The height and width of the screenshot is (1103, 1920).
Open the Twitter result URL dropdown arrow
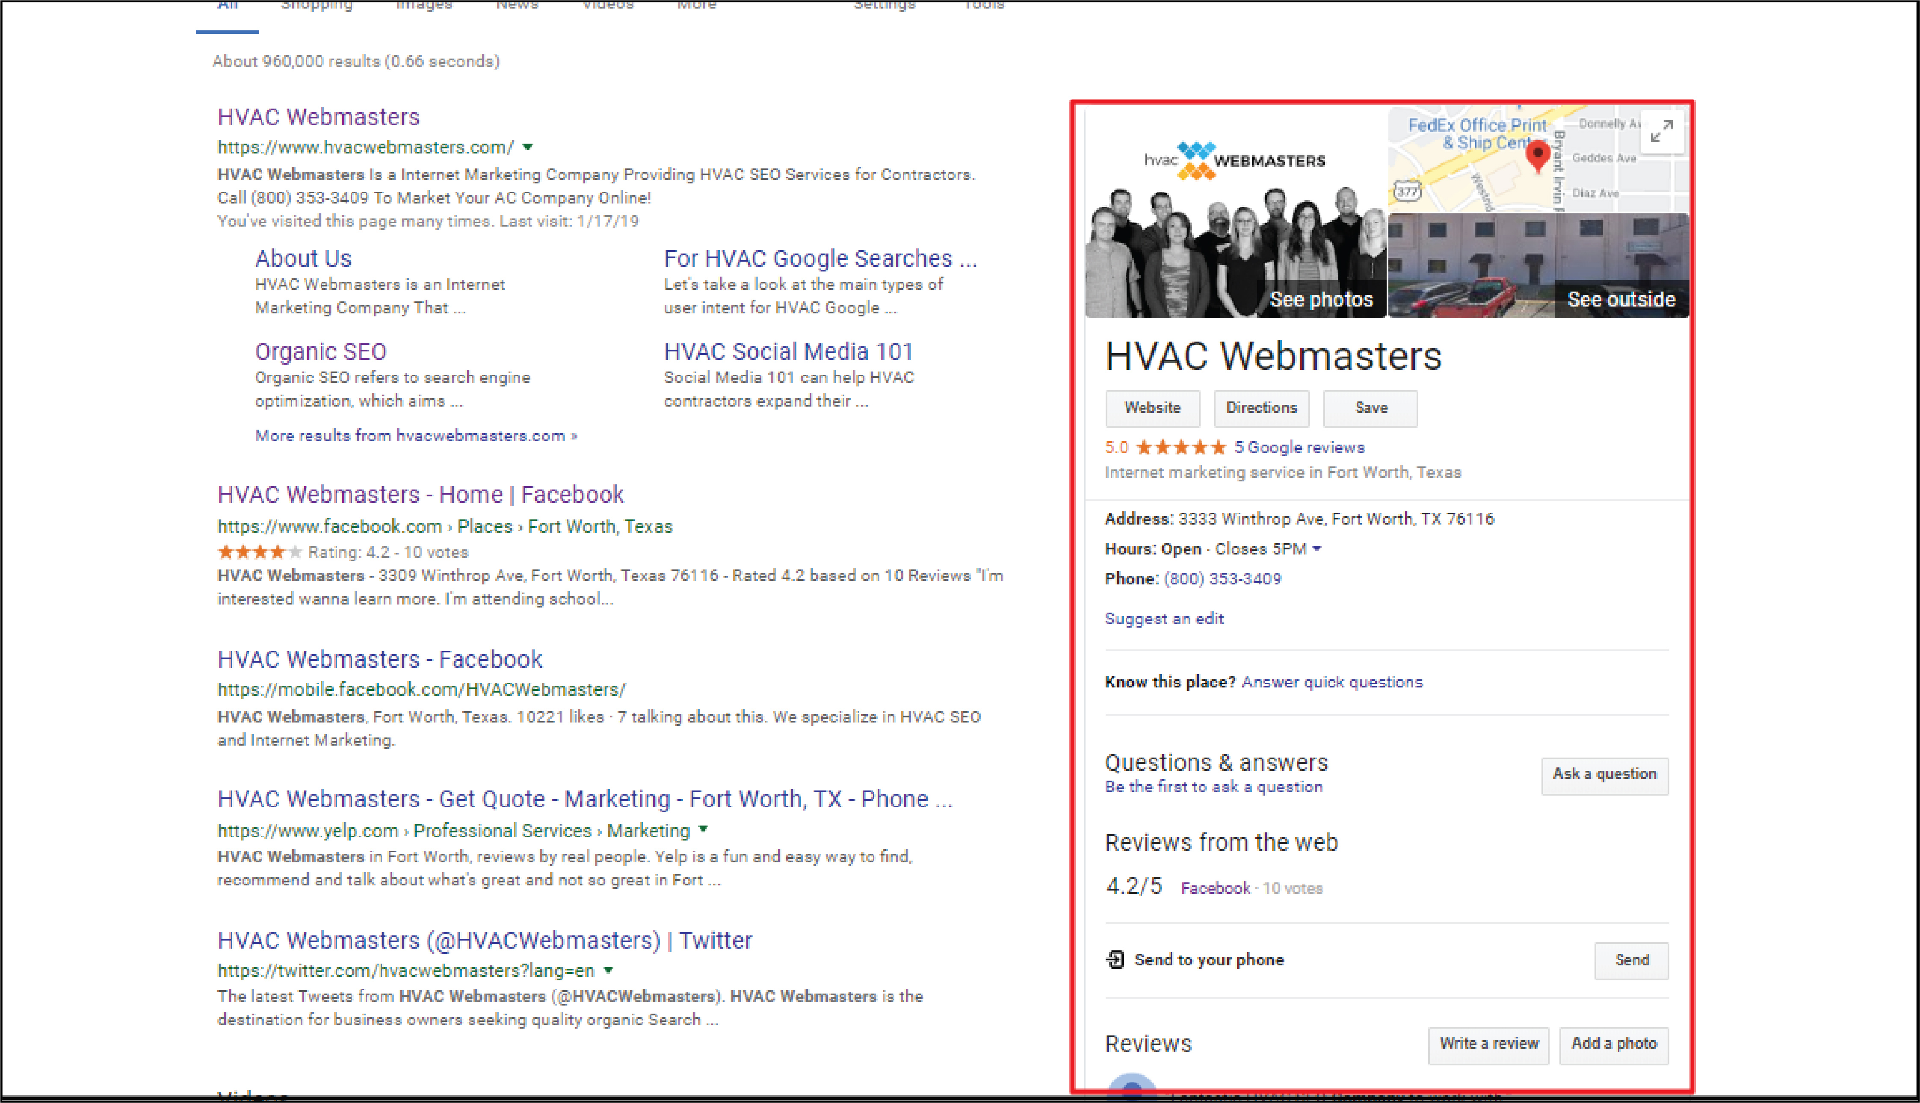(x=609, y=970)
